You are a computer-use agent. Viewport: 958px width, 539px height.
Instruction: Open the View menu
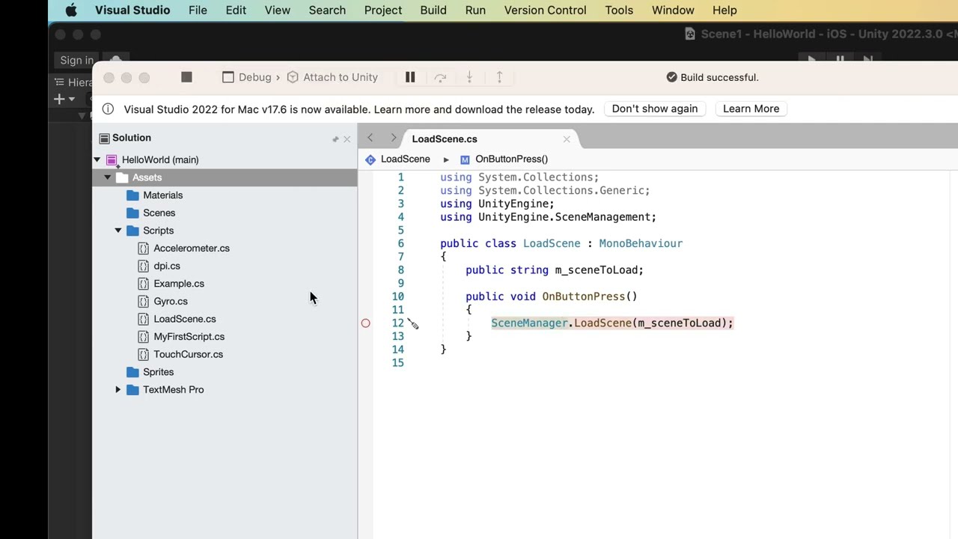pos(277,10)
